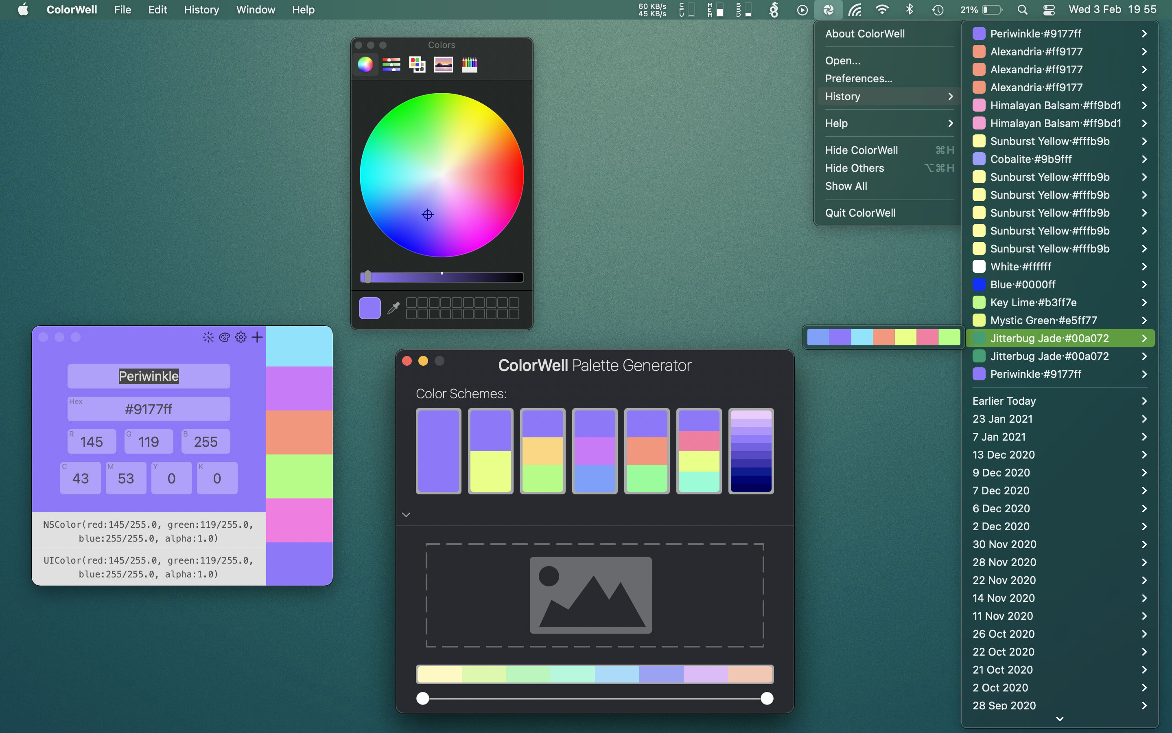1172x733 pixels.
Task: Open macOS Control Center toggle icon
Action: pos(1049,10)
